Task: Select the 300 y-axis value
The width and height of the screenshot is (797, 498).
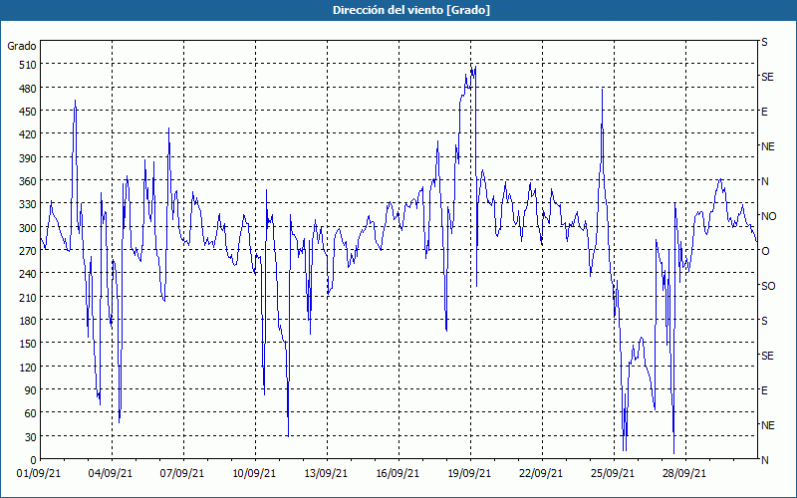Action: [x=27, y=227]
